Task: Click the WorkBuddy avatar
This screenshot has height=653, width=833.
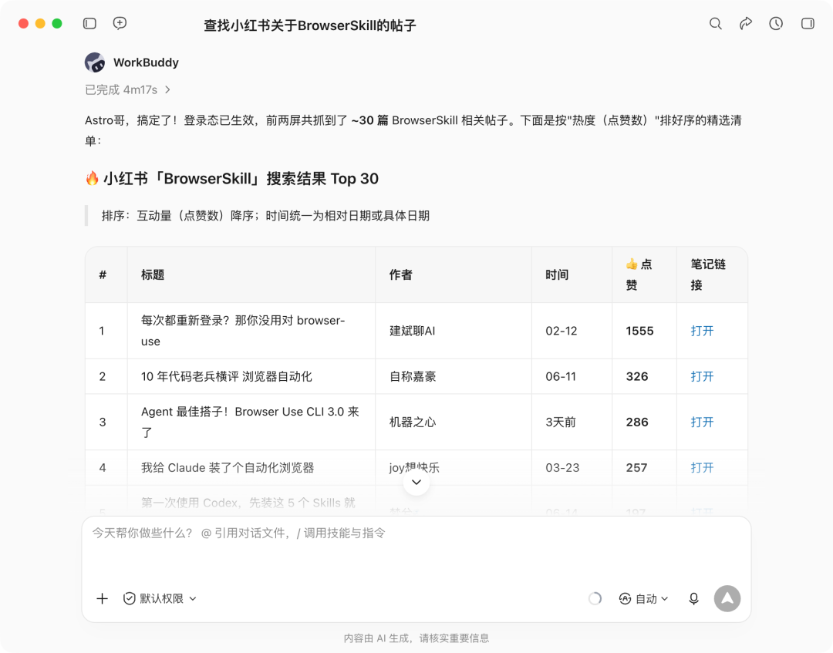Action: click(95, 62)
